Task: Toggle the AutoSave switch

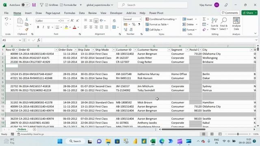Action: click(25, 5)
